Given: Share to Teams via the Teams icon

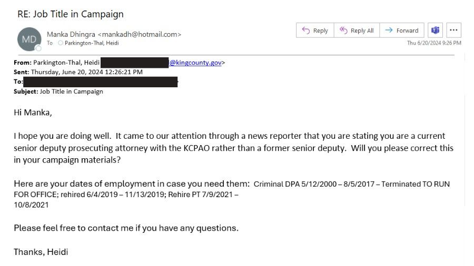Looking at the screenshot, I should 435,30.
